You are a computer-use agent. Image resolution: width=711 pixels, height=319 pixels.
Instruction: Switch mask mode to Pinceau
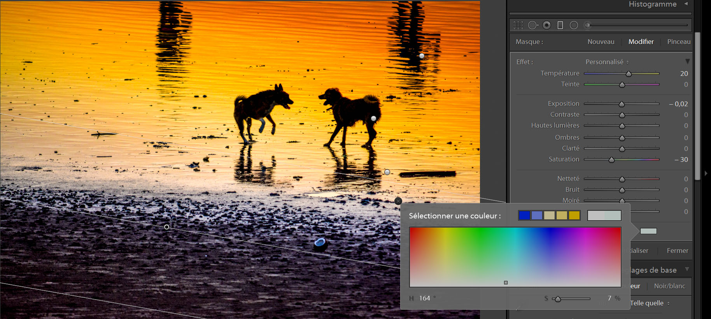click(x=679, y=42)
